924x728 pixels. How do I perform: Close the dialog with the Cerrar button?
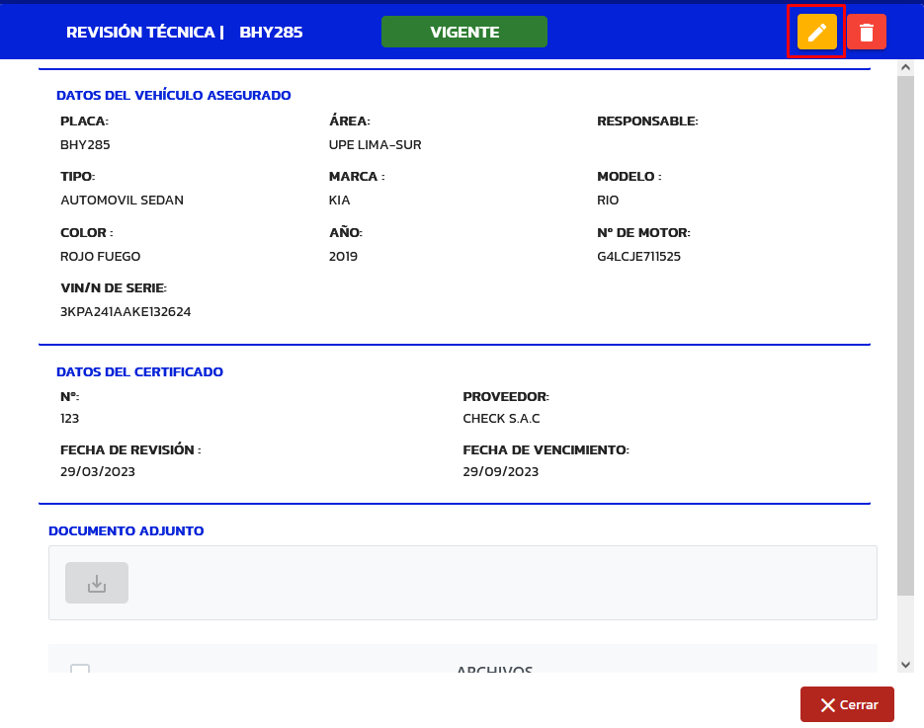click(x=847, y=704)
